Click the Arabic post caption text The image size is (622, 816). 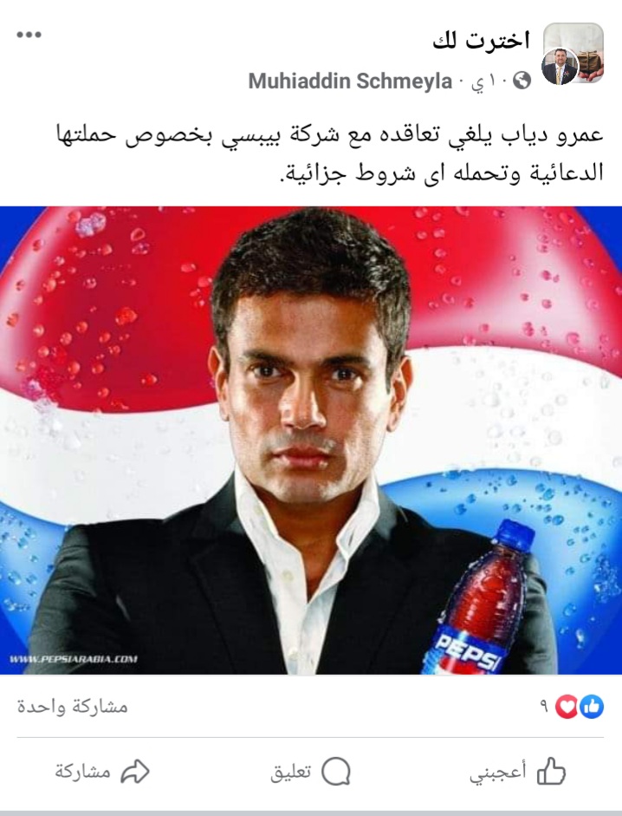tap(330, 153)
